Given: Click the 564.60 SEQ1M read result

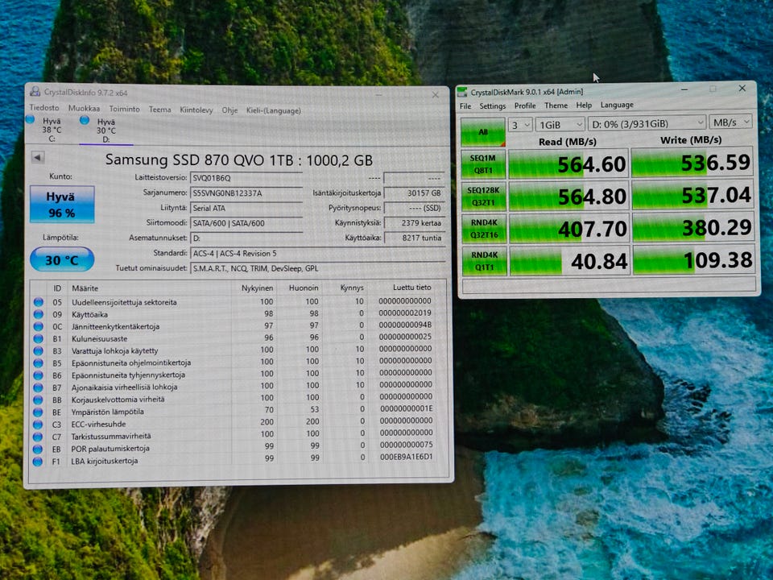Looking at the screenshot, I should 568,164.
